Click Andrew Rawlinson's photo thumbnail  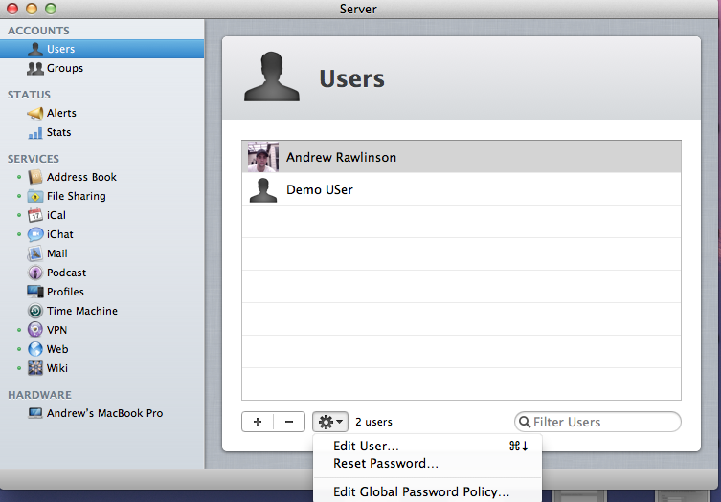pos(263,157)
